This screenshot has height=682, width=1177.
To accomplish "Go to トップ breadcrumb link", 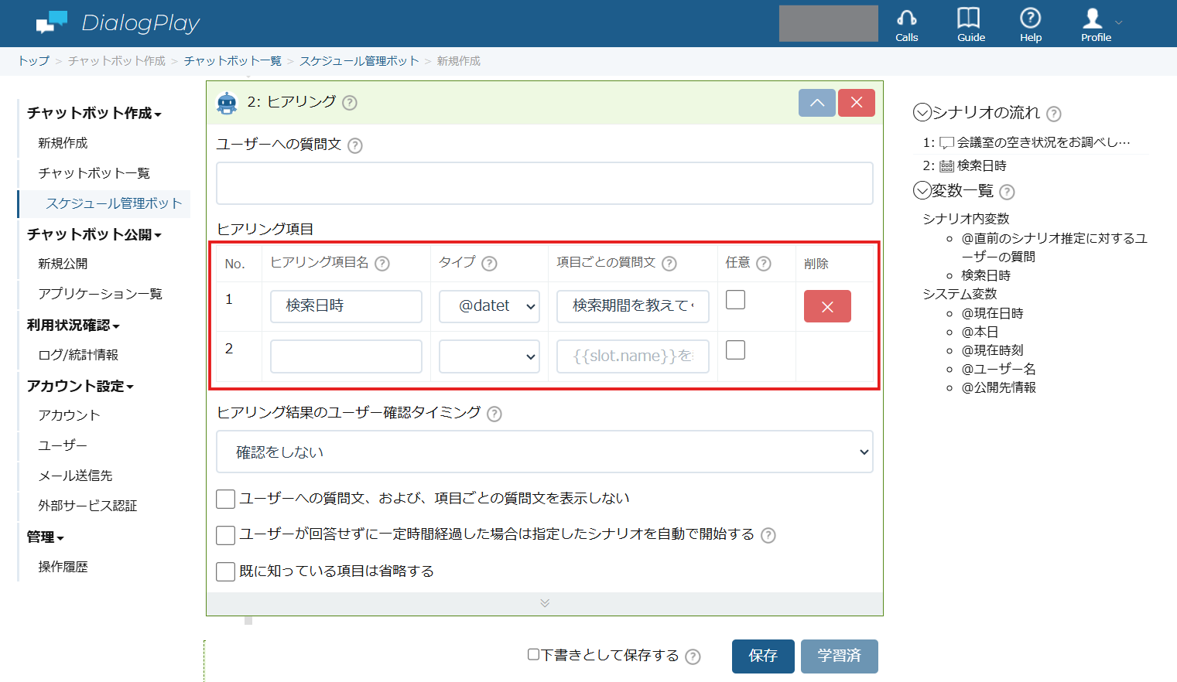I will pos(33,61).
